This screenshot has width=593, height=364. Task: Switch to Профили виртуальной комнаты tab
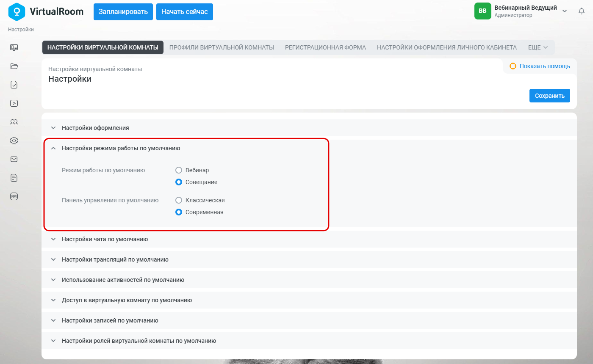point(222,47)
